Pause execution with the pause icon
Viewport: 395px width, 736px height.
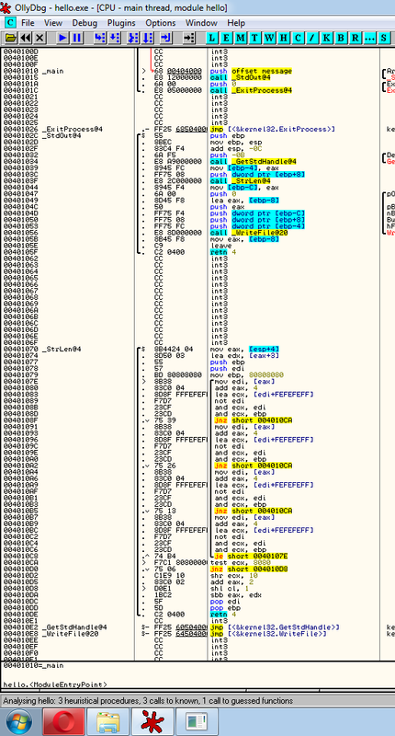click(77, 38)
